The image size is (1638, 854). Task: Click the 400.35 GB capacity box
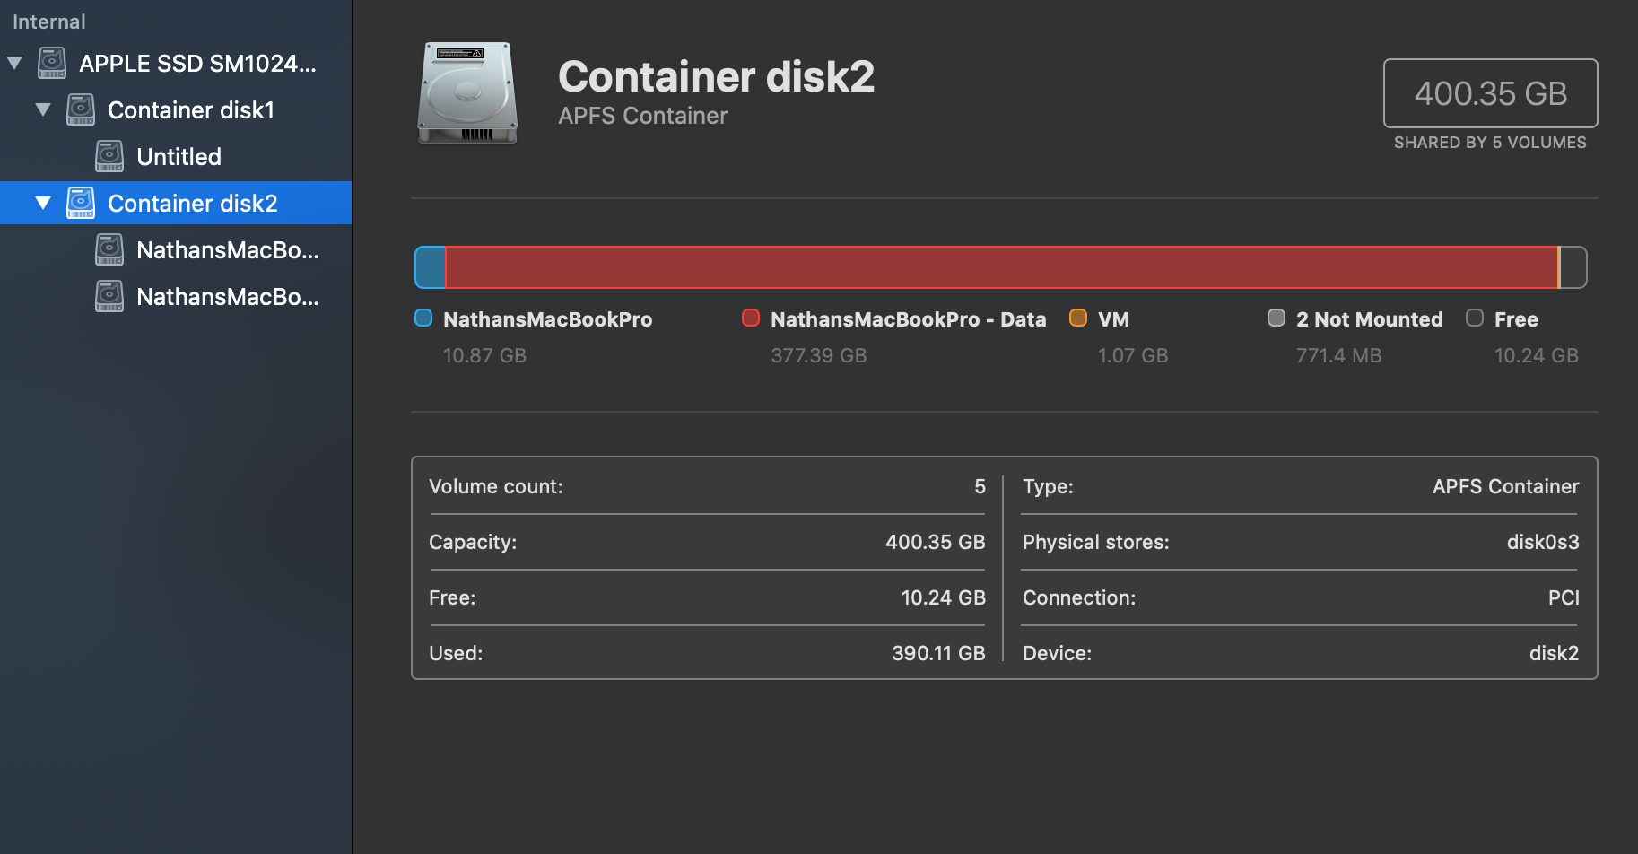1490,93
